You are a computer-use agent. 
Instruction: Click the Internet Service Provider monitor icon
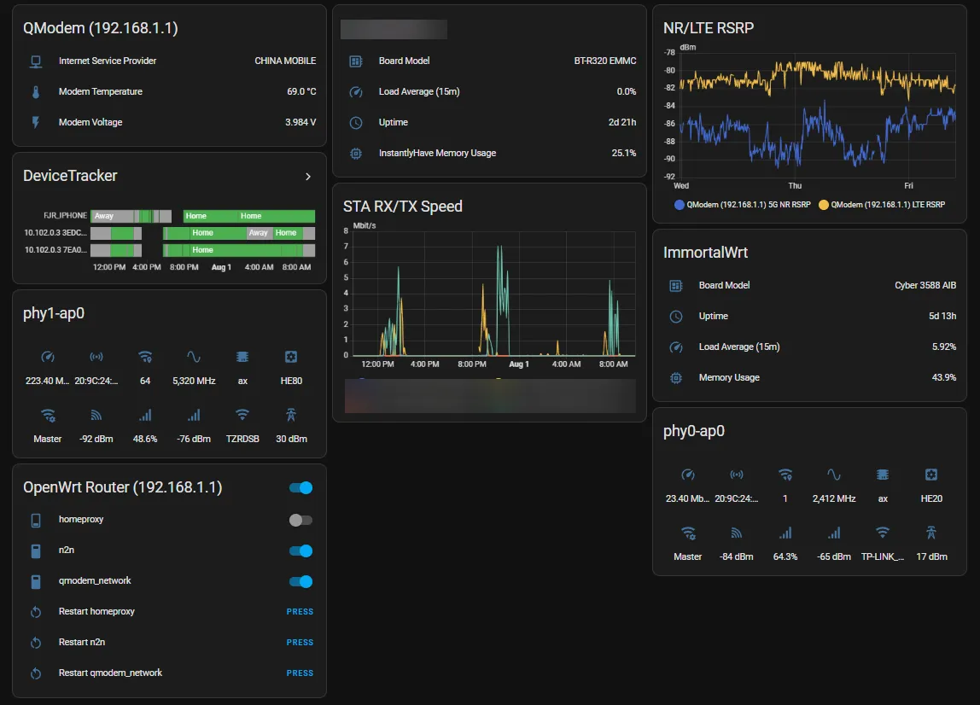pos(36,61)
